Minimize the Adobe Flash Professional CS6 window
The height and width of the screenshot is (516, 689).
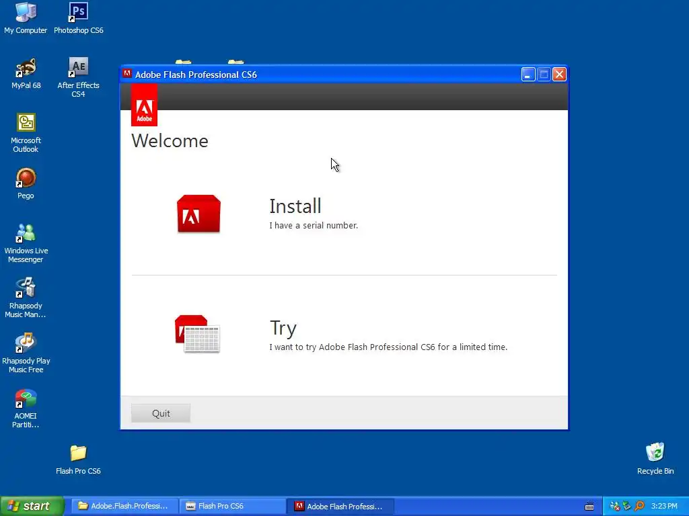tap(528, 74)
